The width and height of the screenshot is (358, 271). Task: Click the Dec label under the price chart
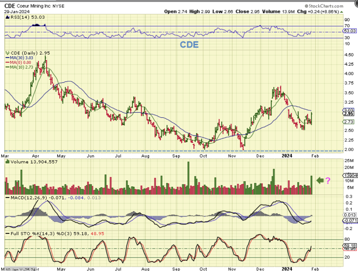point(260,156)
